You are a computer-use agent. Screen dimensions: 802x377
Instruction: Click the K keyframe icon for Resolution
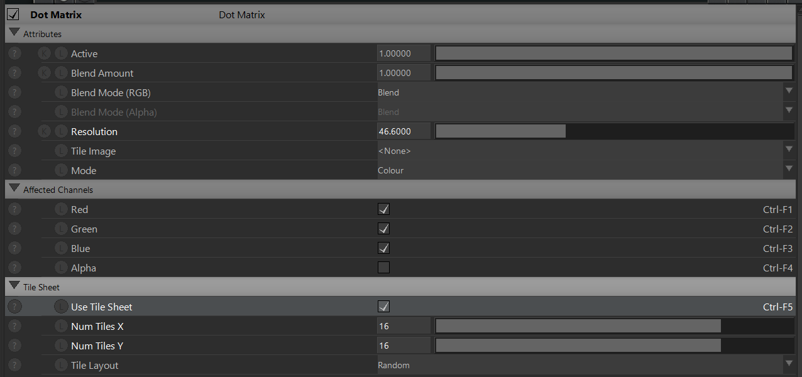44,131
